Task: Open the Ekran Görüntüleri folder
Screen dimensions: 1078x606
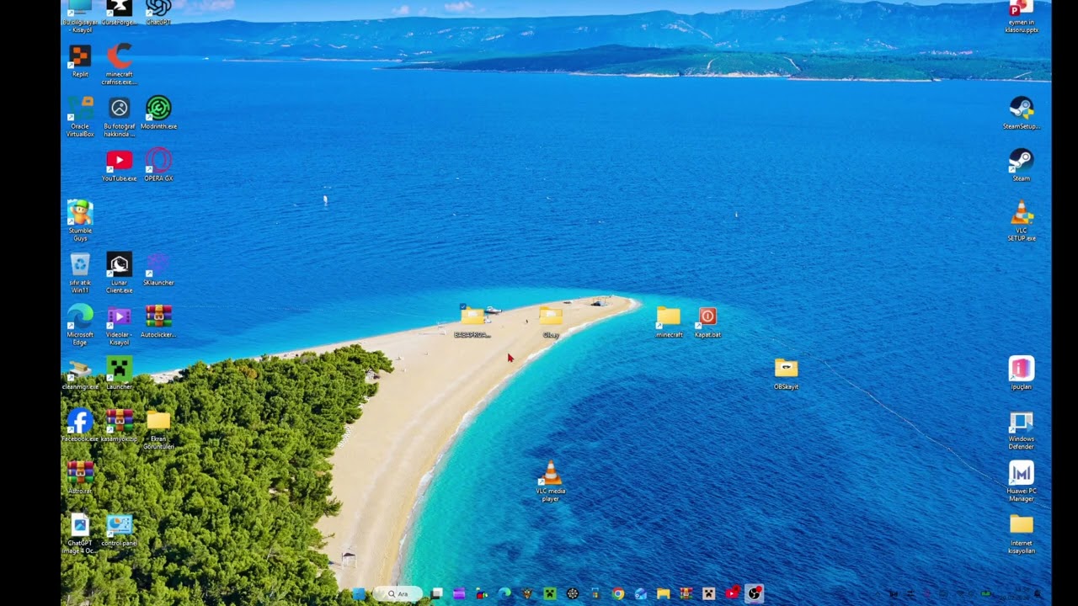Action: coord(158,429)
